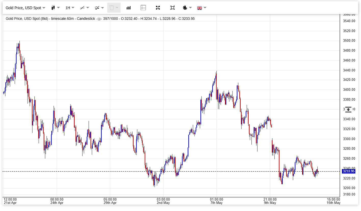Image resolution: width=361 pixels, height=211 pixels.
Task: Open arrow next to the palette icon
Action: pos(190,8)
